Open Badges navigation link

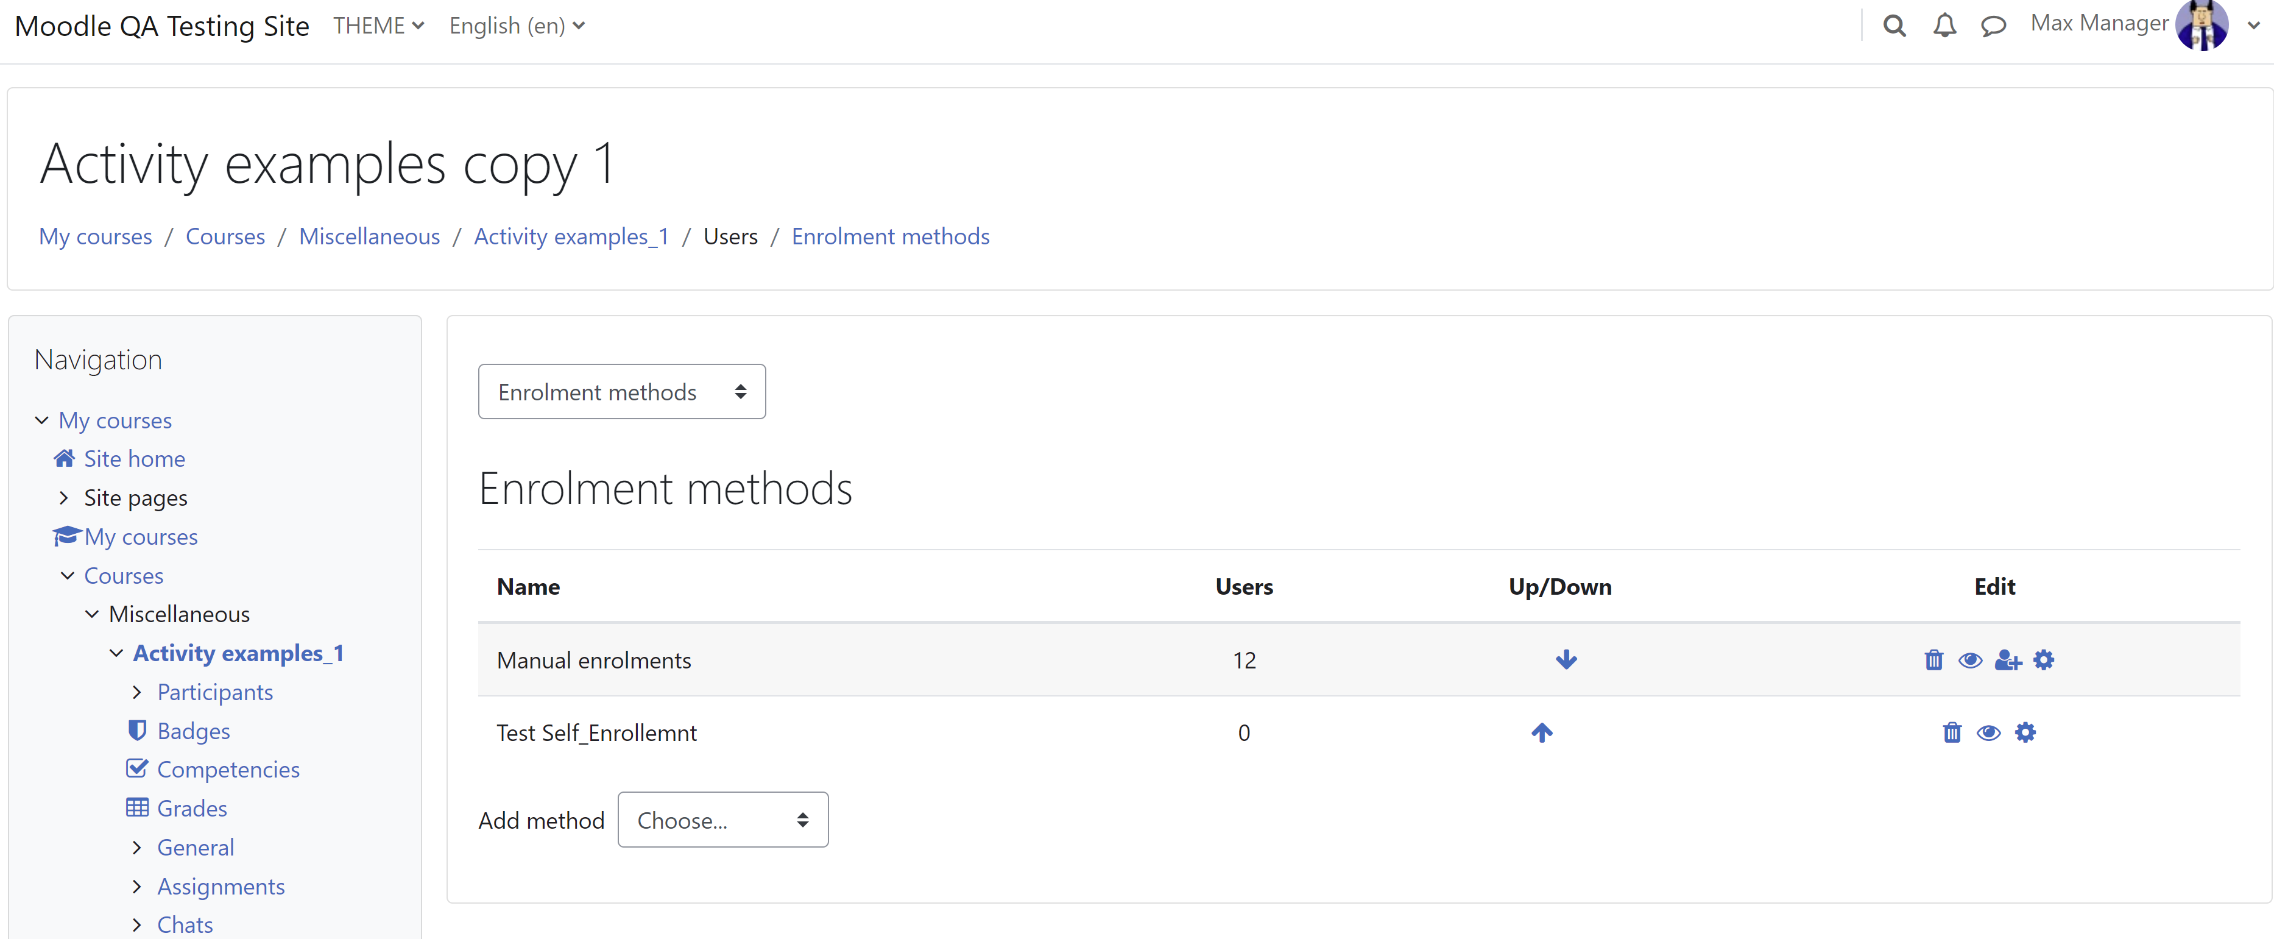point(193,731)
